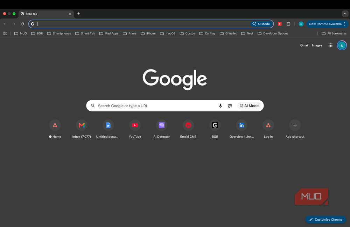This screenshot has width=350, height=227.
Task: Open the MUO bookmark folder
Action: pyautogui.click(x=21, y=34)
